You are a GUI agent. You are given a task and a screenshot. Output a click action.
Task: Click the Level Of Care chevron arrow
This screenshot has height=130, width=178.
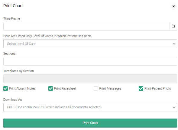(x=174, y=44)
